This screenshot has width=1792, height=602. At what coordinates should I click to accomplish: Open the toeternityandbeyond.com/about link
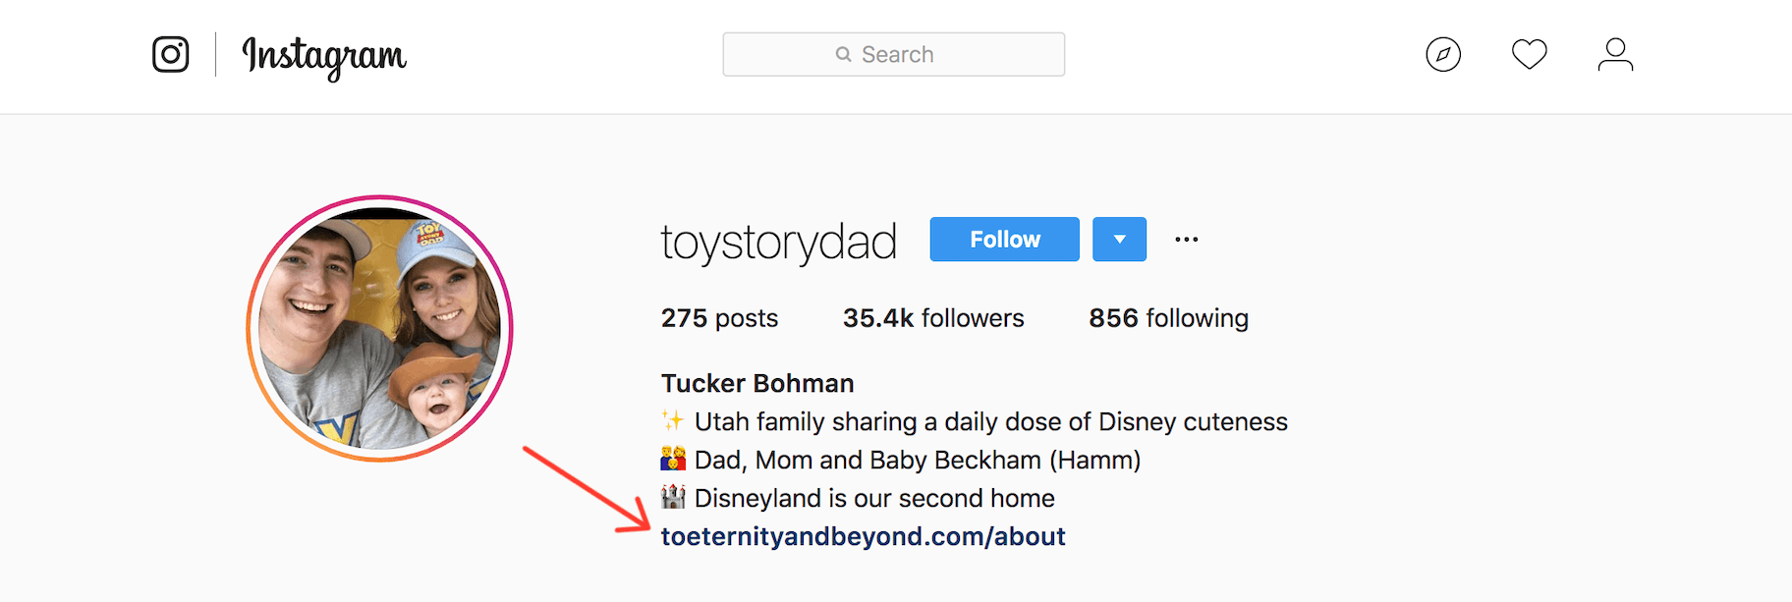point(863,536)
